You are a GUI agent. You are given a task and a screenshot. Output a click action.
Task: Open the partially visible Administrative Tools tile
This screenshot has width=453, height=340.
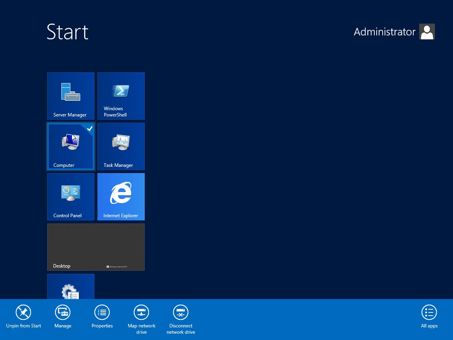click(71, 286)
